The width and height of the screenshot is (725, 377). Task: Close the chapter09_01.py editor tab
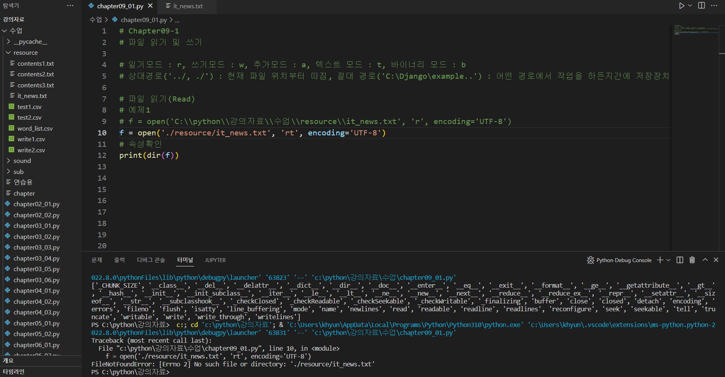tap(150, 6)
